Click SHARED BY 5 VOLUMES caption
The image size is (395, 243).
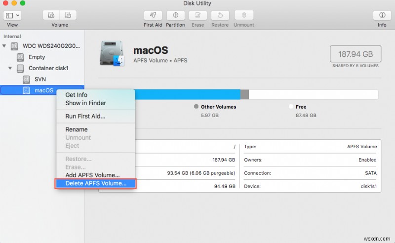click(x=355, y=66)
